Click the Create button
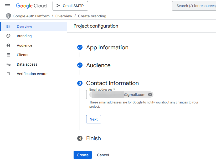The image size is (216, 167). [x=83, y=155]
